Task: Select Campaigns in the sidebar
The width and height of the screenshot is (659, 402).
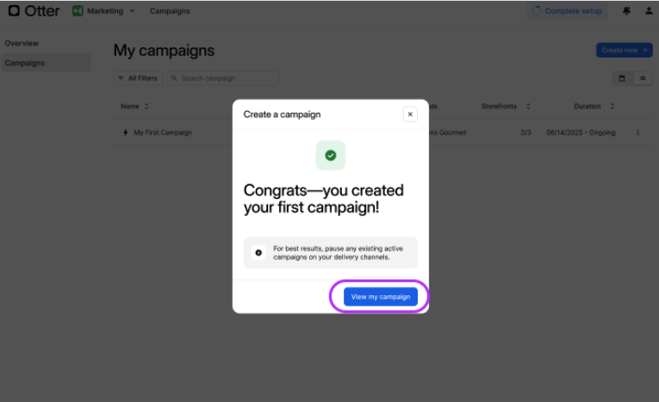Action: click(x=25, y=63)
